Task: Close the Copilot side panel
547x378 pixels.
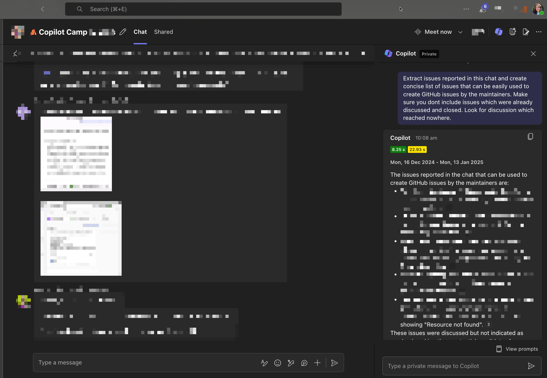Action: tap(533, 54)
